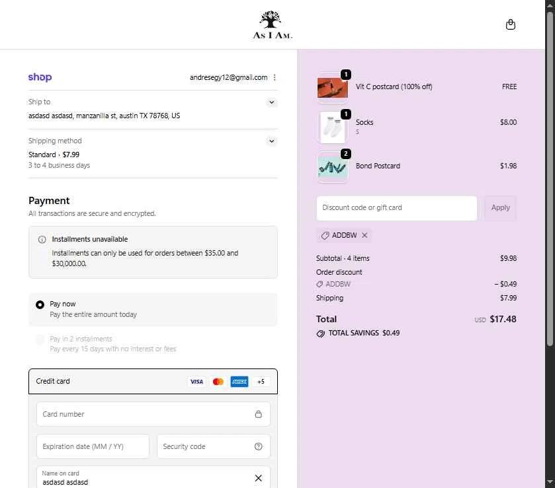
Task: Click the lock icon in Card number field
Action: pyautogui.click(x=259, y=414)
